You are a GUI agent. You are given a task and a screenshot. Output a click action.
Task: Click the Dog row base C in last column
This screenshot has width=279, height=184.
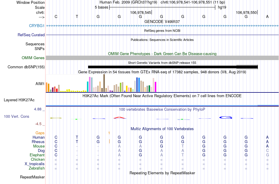point(267,150)
